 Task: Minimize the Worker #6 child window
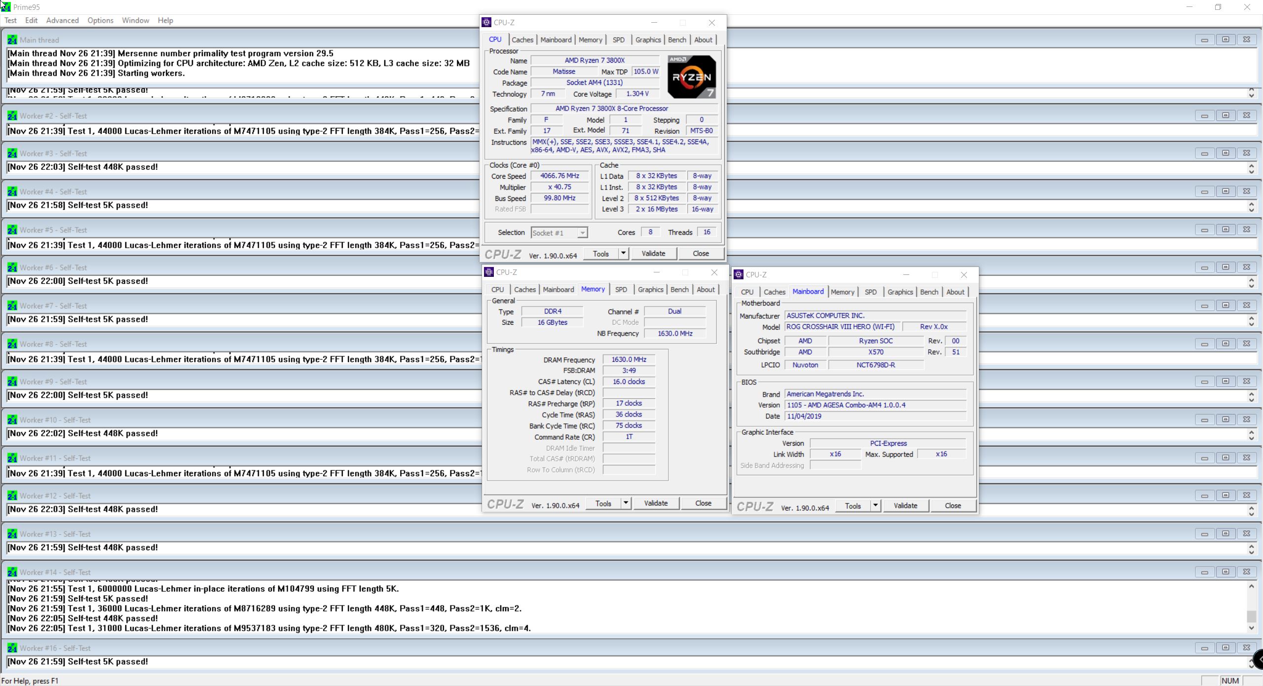(1204, 267)
